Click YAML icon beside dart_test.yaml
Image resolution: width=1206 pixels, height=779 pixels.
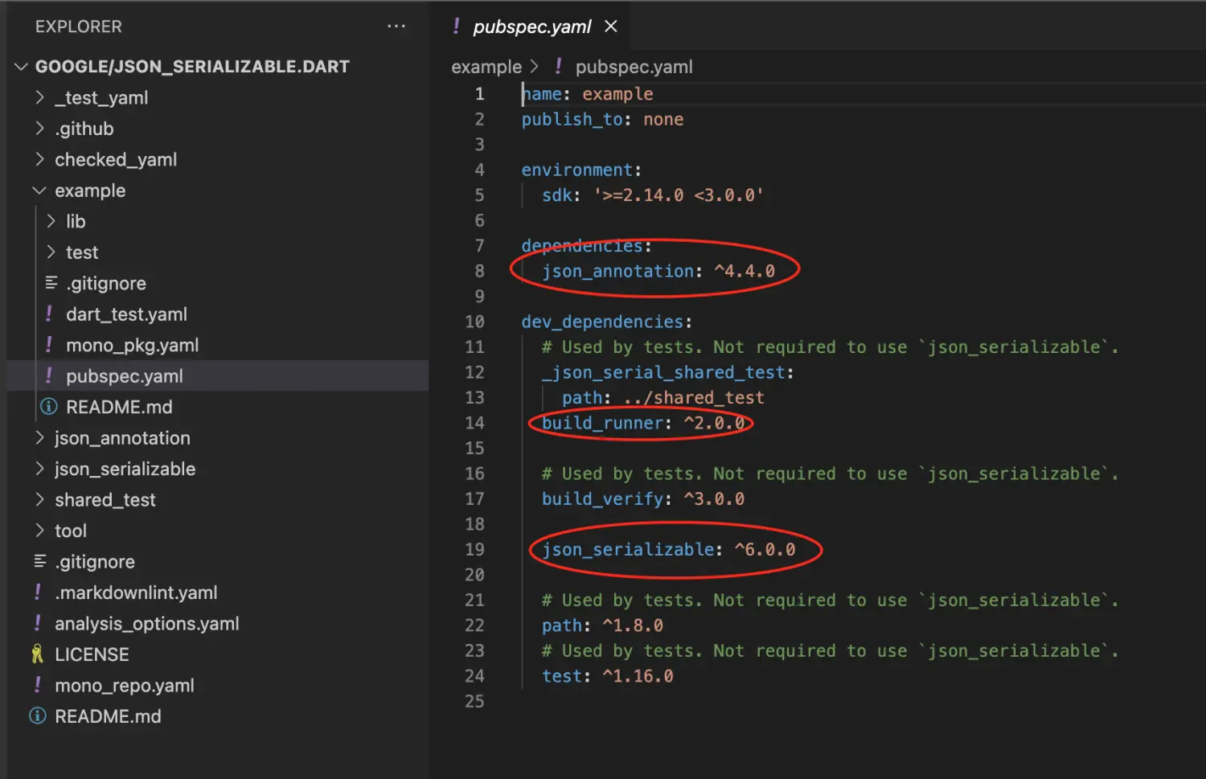point(49,314)
